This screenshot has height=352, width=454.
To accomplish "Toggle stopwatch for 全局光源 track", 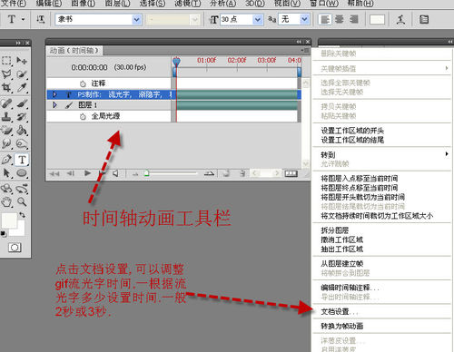I will [83, 116].
